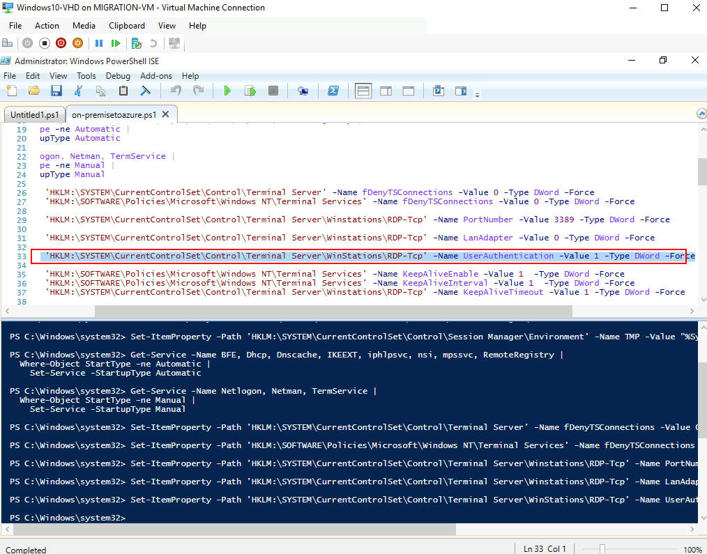Click the script pane vertical scrollbar thumb
Viewport: 707px width, 554px height.
pos(702,171)
